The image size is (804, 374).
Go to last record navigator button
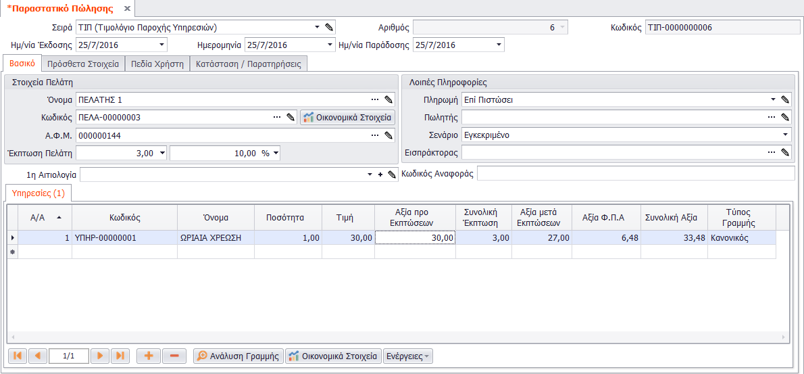pos(120,356)
